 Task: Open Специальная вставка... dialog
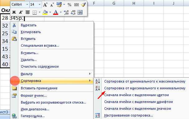coord(52,46)
